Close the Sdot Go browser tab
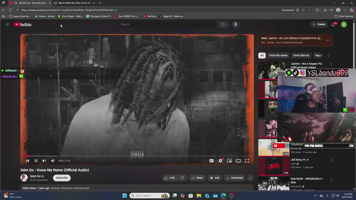Screen dimensions: 356x200 50,3
